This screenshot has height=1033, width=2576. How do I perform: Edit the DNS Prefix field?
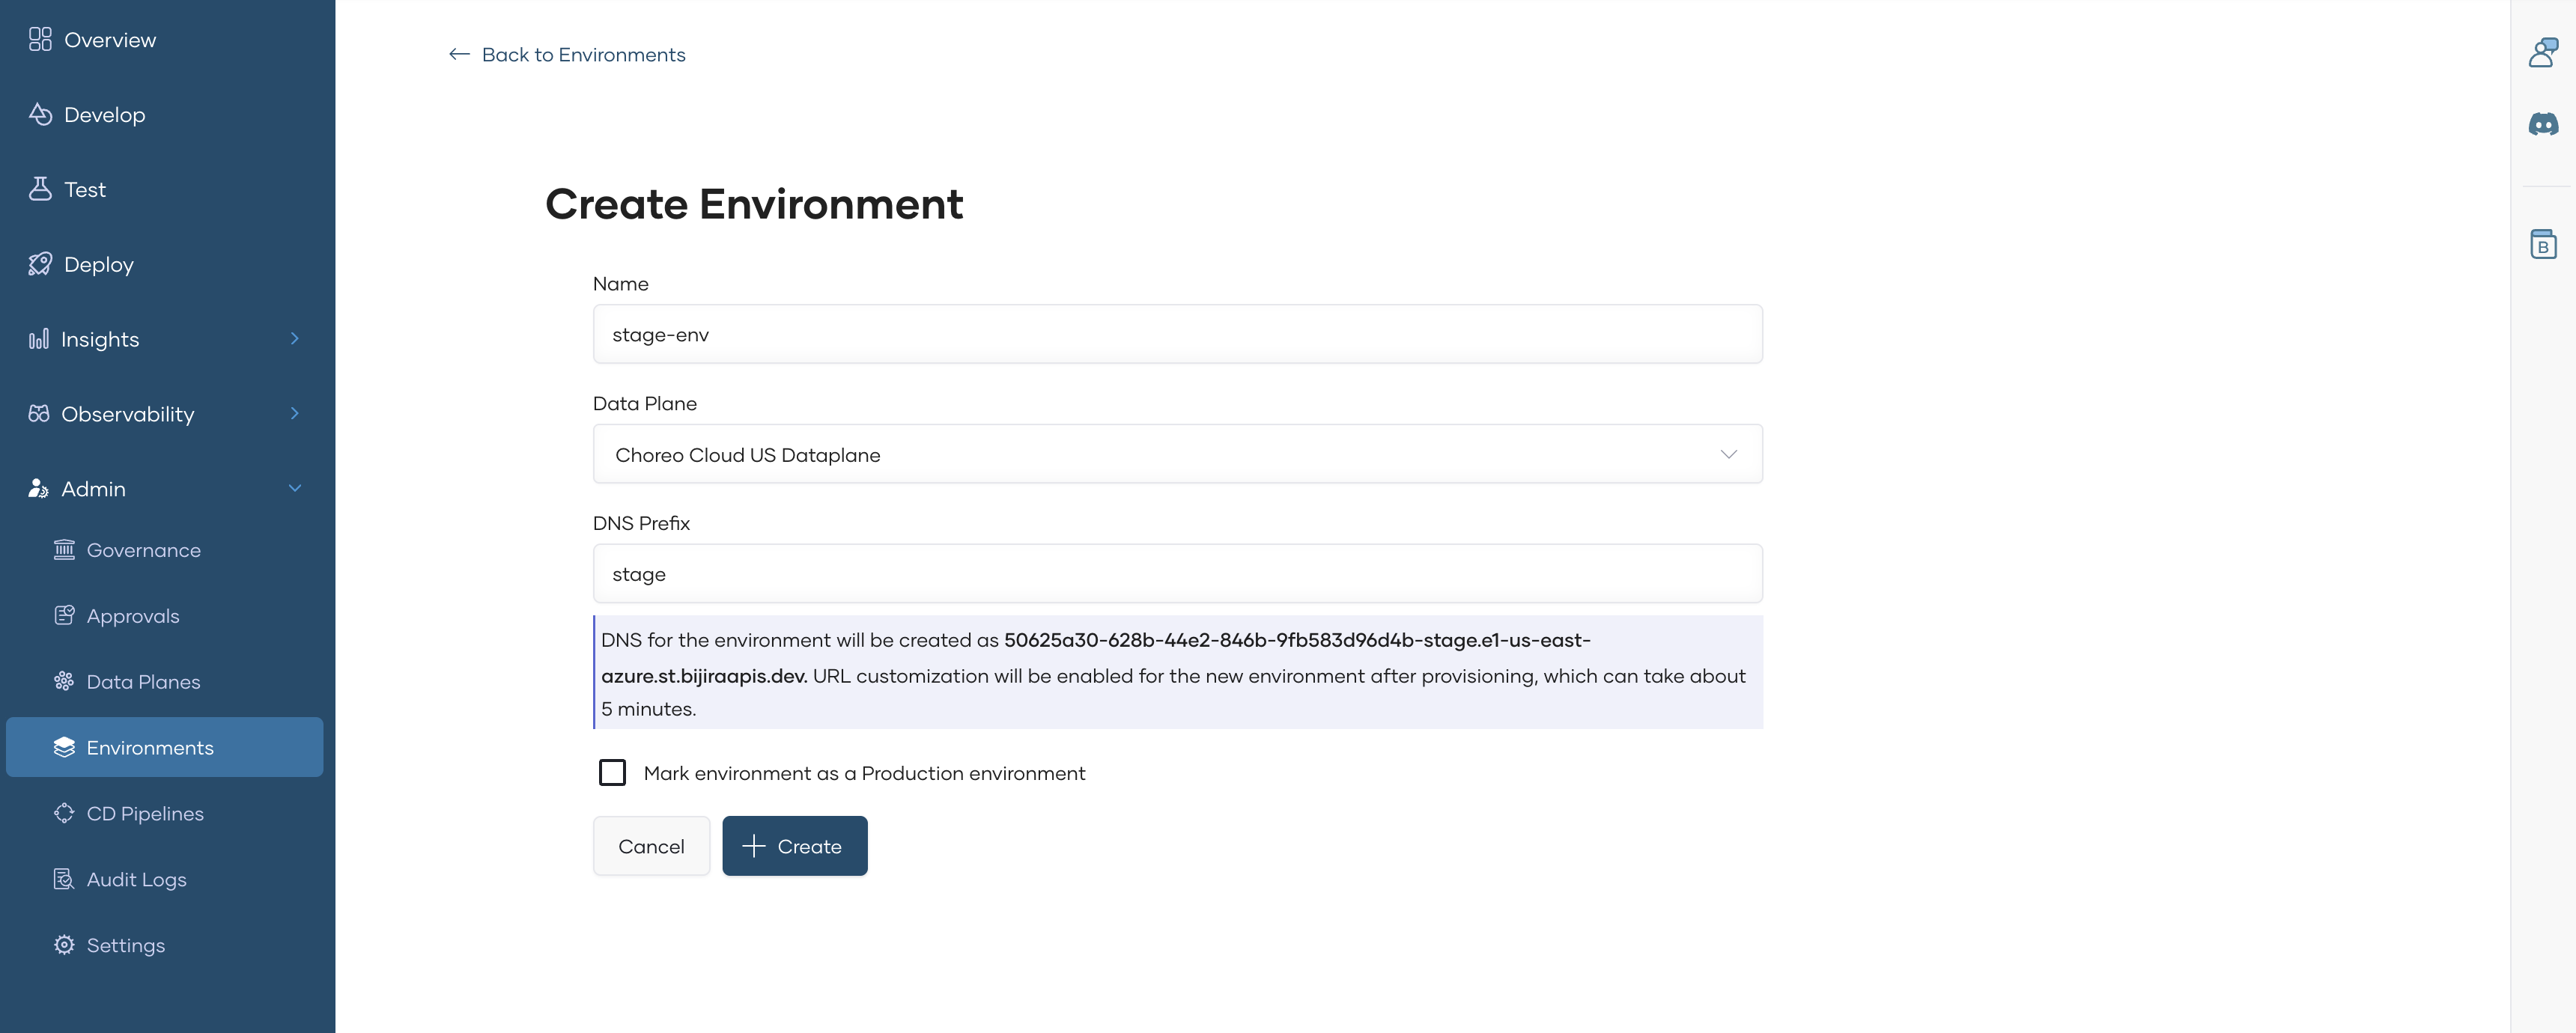(1178, 573)
